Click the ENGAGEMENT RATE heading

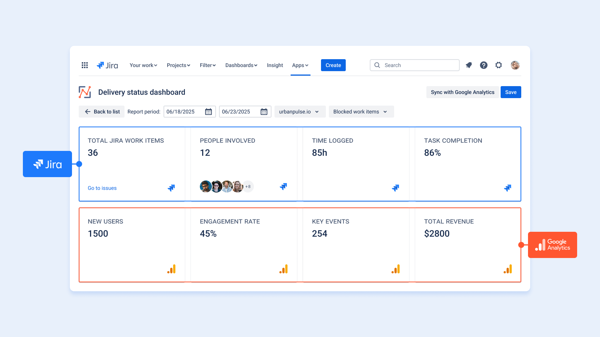point(230,221)
